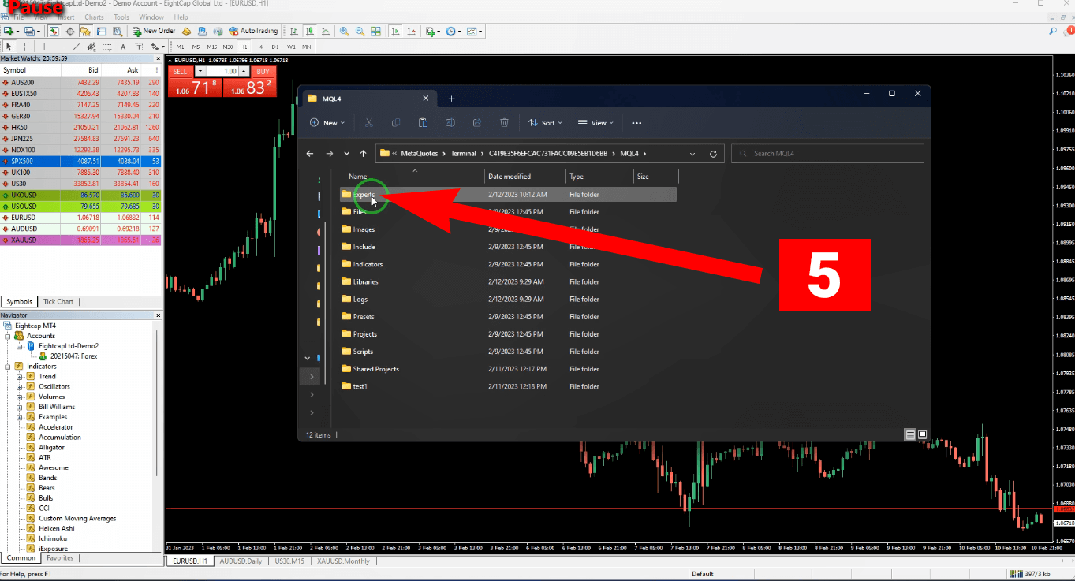Select the Crosshair cursor tool
This screenshot has width=1075, height=581.
pos(24,47)
